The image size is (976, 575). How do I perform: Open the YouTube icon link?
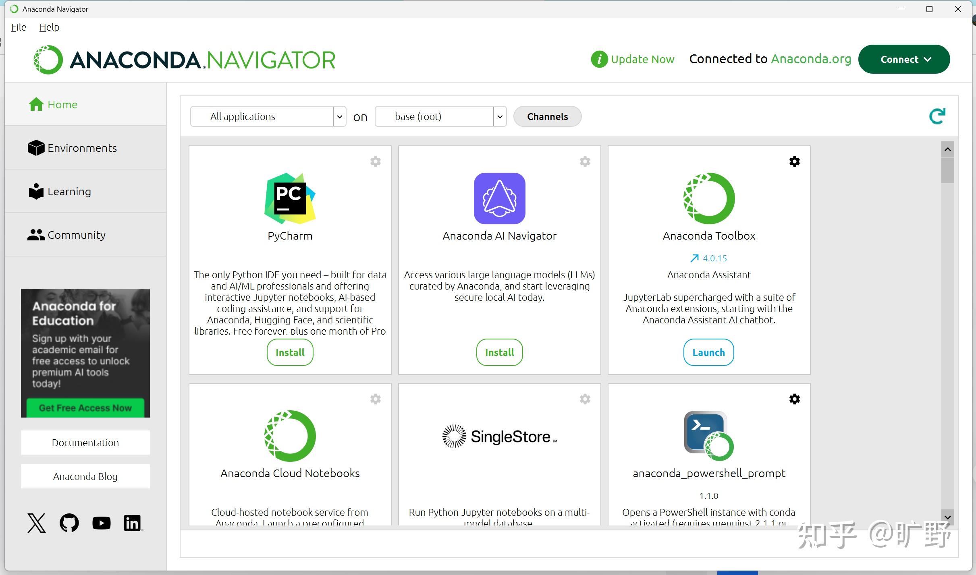tap(101, 523)
